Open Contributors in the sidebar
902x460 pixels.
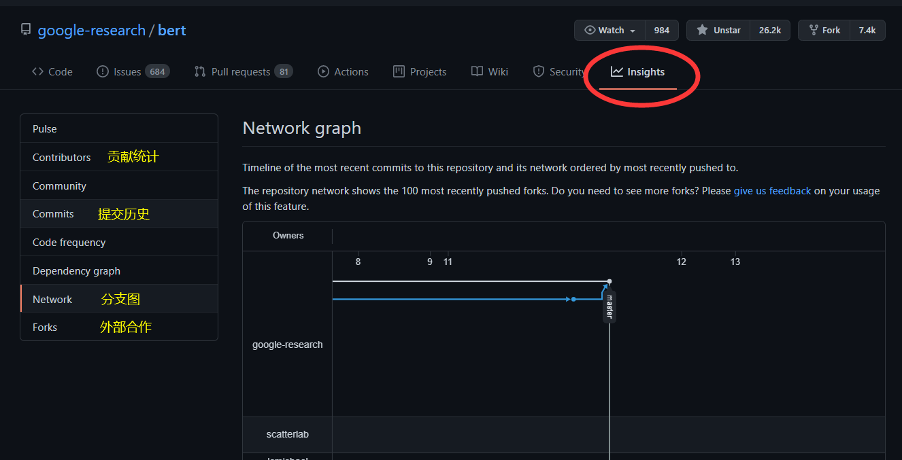pyautogui.click(x=119, y=157)
